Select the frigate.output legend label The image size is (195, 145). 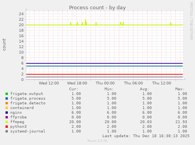coord(27,94)
